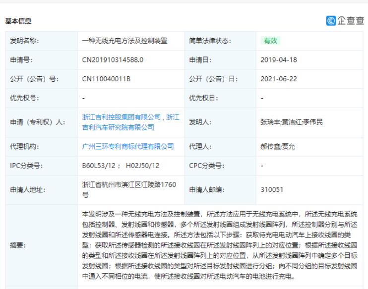Viewport: 368px width, 289px height.
Task: Click the 基本信息 section heading
Action: [x=18, y=21]
